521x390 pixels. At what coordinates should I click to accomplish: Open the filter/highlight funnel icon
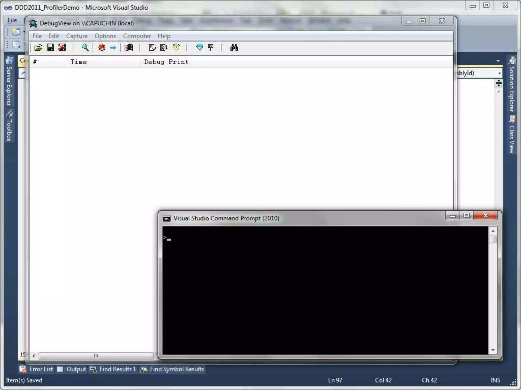[x=200, y=47]
